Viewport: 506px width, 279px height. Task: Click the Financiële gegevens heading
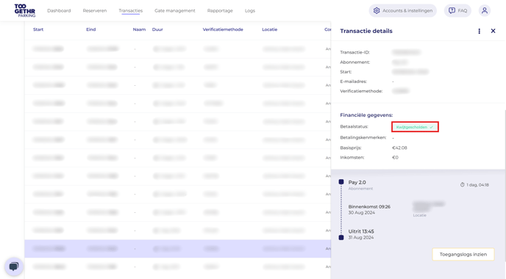366,115
